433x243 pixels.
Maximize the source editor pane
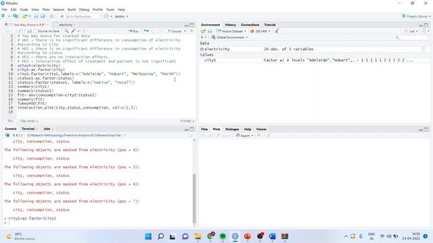coord(192,25)
